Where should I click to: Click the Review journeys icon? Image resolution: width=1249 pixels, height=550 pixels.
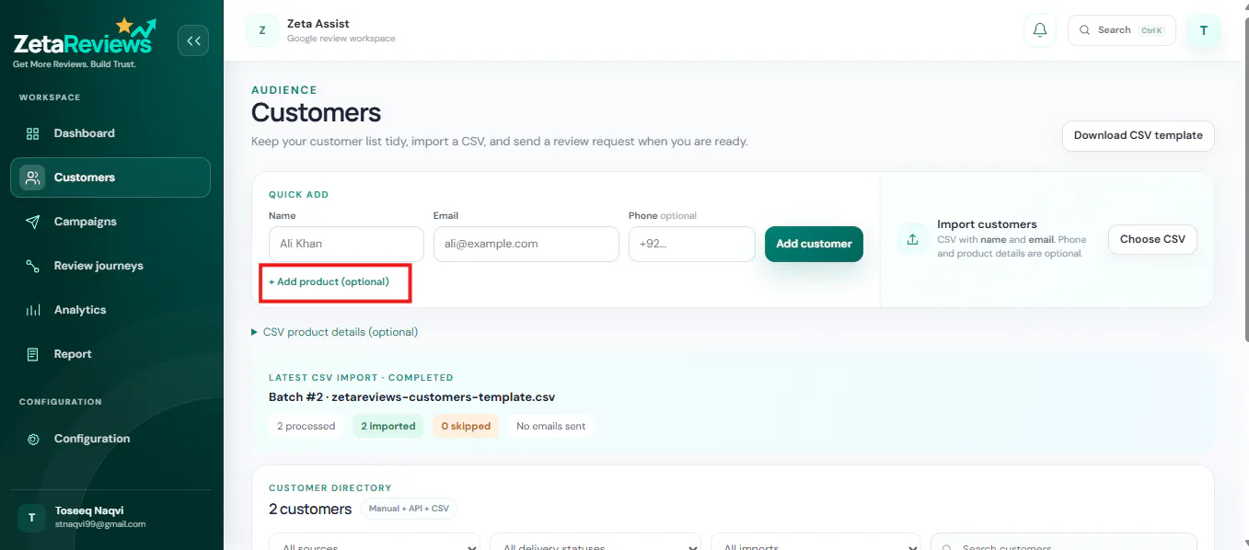tap(33, 266)
